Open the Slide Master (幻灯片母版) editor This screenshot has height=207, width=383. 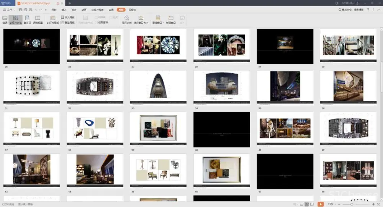[x=53, y=19]
